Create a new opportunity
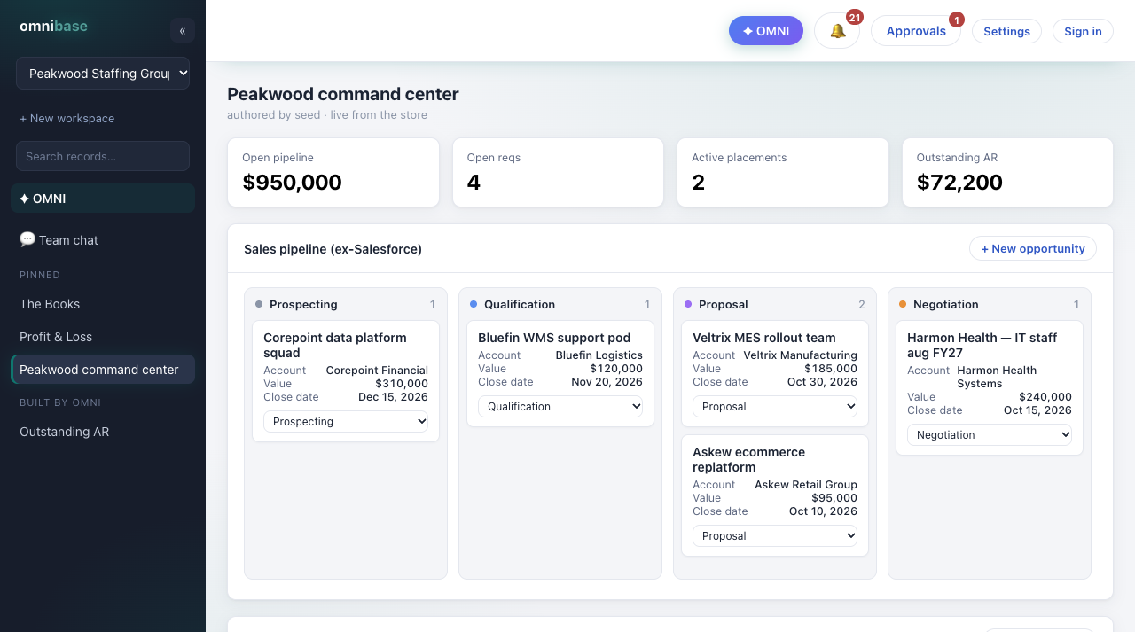The image size is (1135, 632). click(1033, 248)
